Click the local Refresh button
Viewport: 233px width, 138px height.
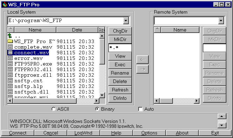pos(120,90)
